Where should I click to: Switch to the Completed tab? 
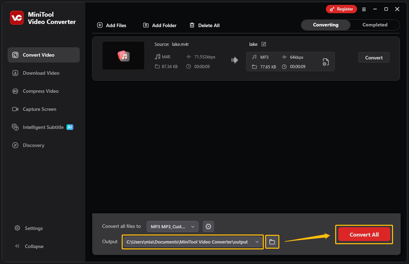pyautogui.click(x=375, y=25)
